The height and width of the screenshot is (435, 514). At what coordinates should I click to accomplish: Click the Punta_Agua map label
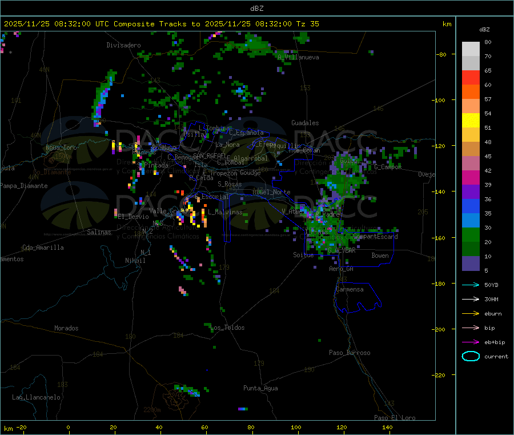tap(260, 388)
